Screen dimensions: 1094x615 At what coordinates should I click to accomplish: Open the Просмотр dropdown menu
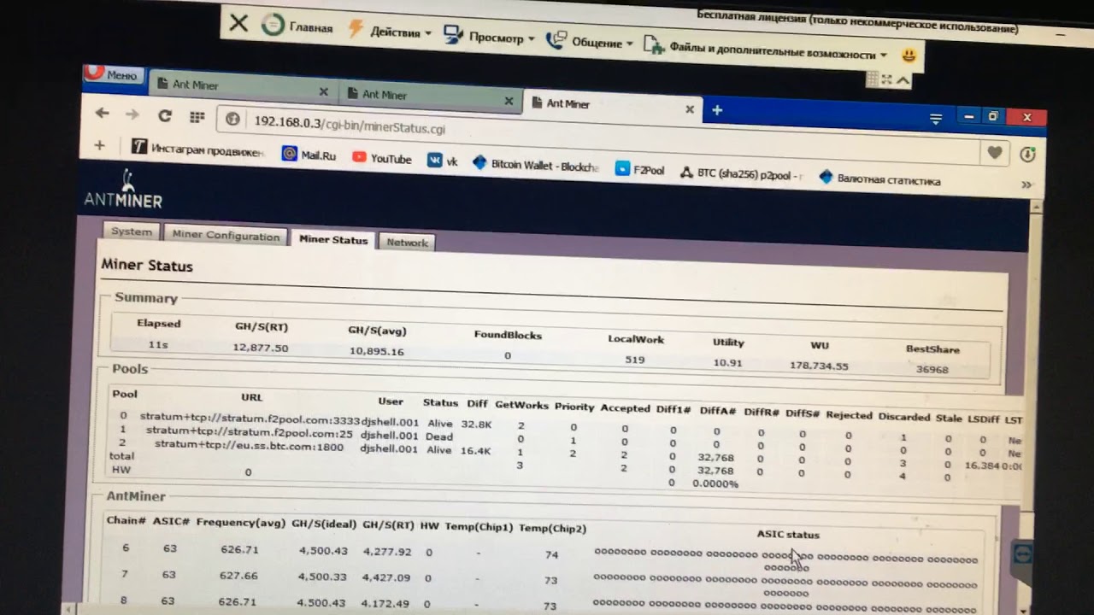tap(489, 37)
